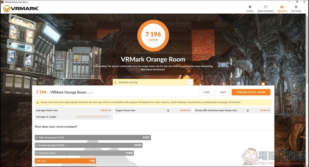Switch to the RESULTS tab label
This screenshot has height=167, width=309.
tap(282, 11)
